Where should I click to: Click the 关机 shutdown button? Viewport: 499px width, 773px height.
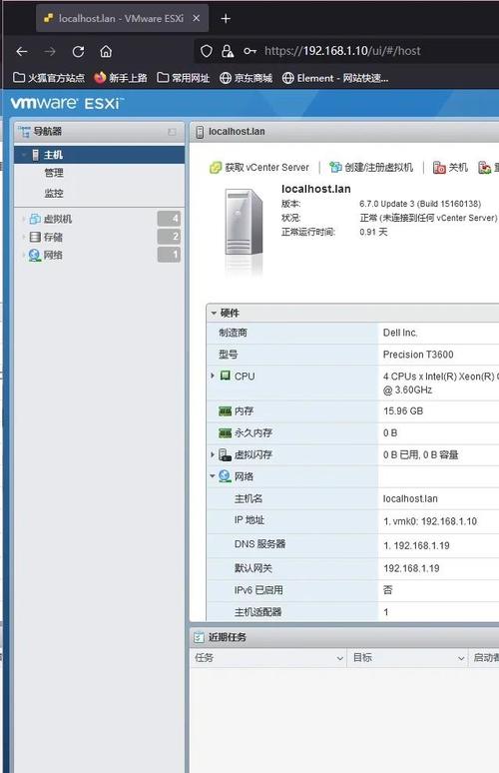[x=450, y=168]
